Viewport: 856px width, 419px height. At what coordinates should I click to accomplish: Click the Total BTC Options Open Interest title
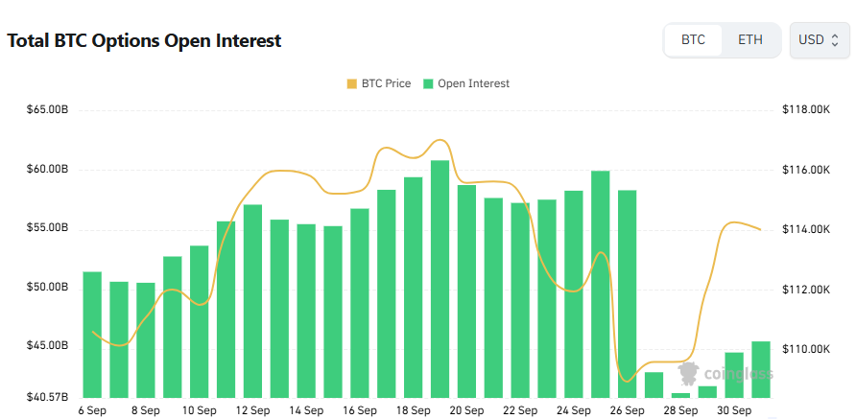tap(144, 41)
